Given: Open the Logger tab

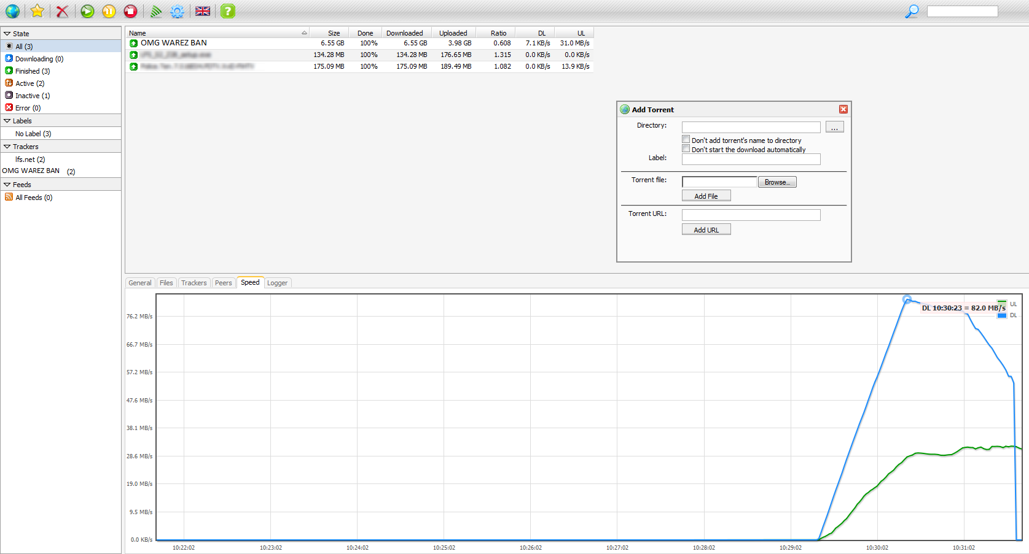Looking at the screenshot, I should [x=277, y=283].
